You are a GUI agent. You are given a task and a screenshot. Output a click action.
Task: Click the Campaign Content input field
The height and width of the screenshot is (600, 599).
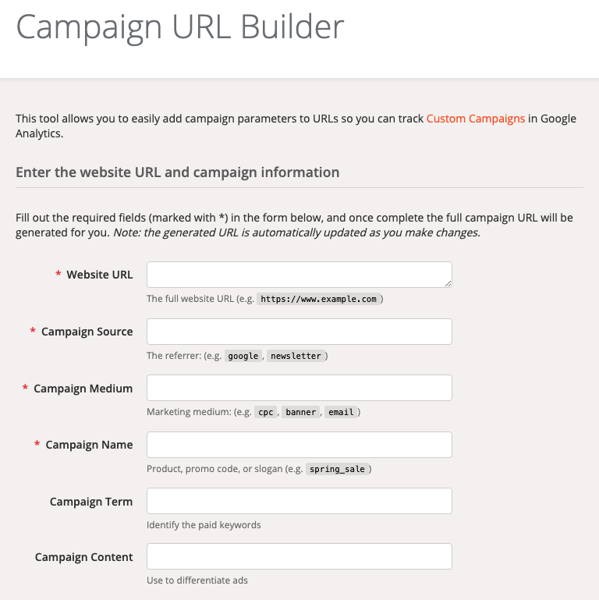pyautogui.click(x=299, y=556)
